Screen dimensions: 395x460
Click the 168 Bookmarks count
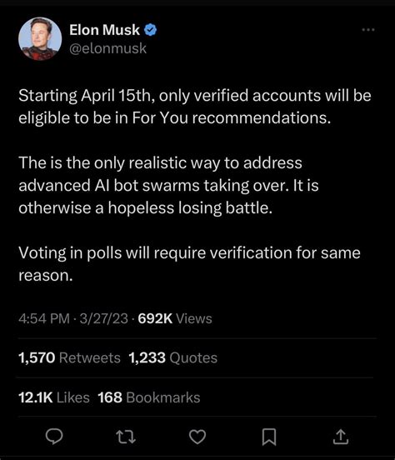pyautogui.click(x=149, y=397)
